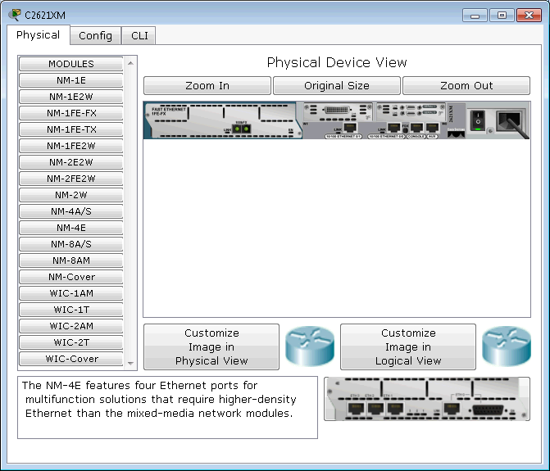Viewport: 550px width, 471px height.
Task: Click the NM-4E description text box
Action: (168, 408)
